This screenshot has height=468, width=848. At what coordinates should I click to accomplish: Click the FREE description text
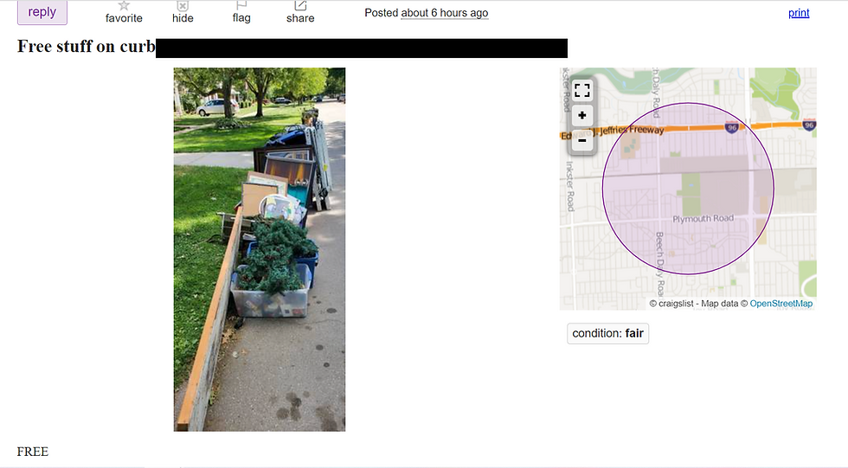click(33, 452)
